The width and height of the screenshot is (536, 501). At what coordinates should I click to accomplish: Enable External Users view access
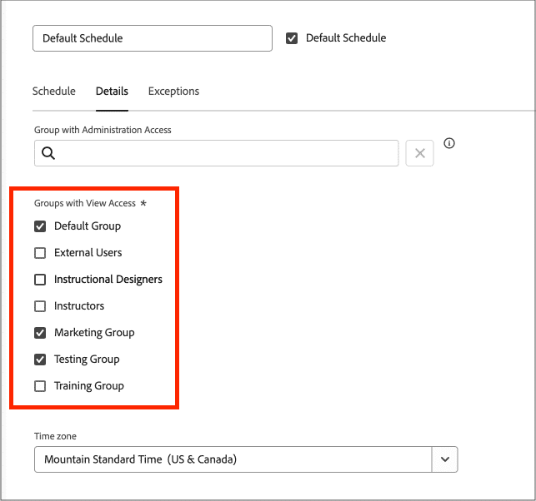[40, 253]
